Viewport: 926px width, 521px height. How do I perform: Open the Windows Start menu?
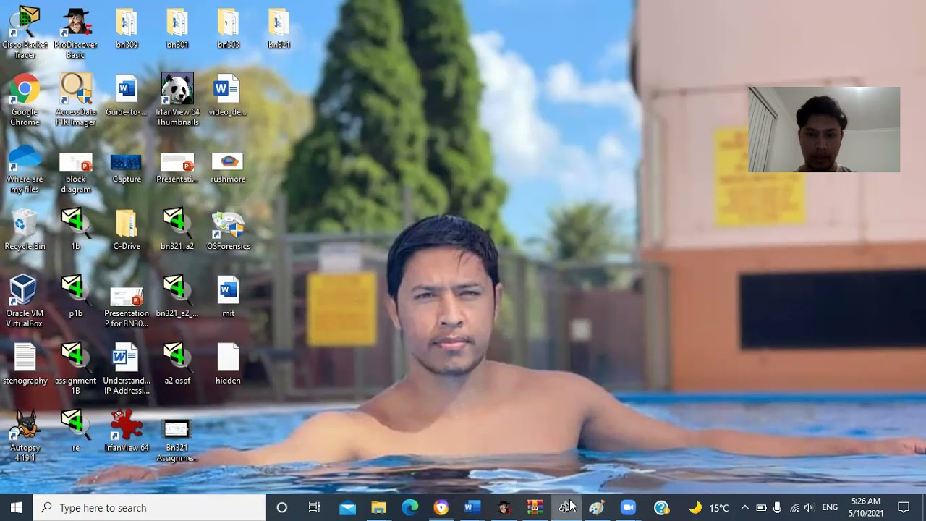tap(16, 507)
